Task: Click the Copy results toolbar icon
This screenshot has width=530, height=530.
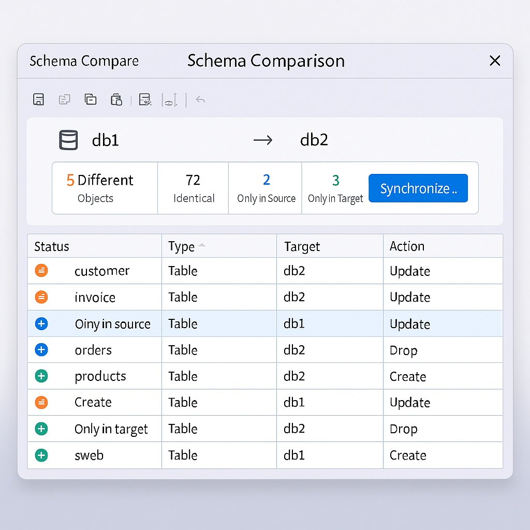Action: (x=91, y=99)
